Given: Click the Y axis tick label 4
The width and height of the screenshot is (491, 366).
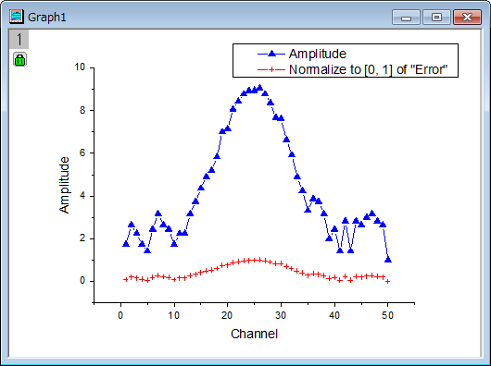Looking at the screenshot, I should coord(83,196).
